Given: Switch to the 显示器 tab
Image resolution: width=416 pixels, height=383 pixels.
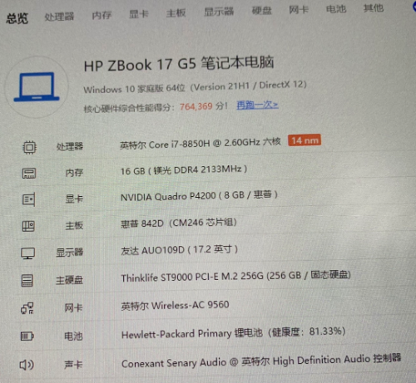Looking at the screenshot, I should (x=219, y=12).
